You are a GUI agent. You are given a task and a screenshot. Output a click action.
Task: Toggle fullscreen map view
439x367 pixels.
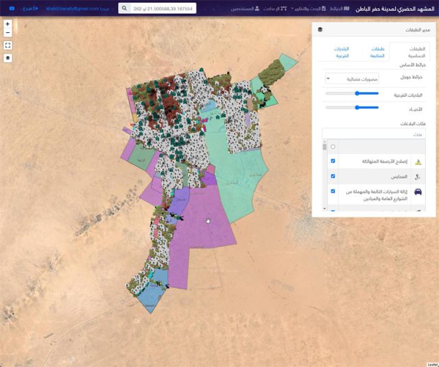(8, 45)
